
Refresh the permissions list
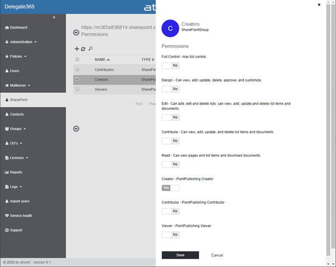(83, 49)
